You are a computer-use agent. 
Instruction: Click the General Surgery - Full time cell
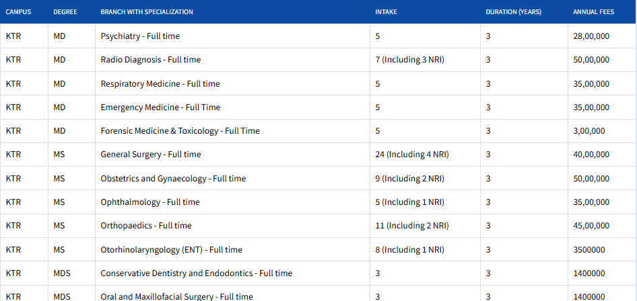pos(151,155)
